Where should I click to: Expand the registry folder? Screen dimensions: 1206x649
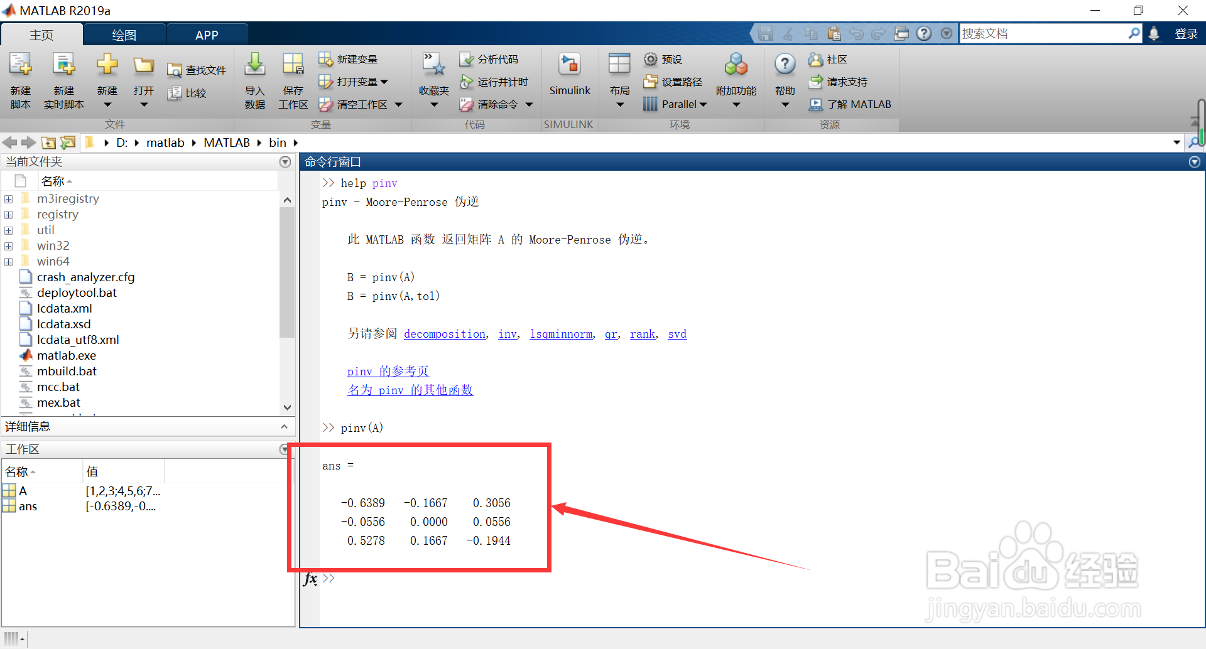(9, 215)
